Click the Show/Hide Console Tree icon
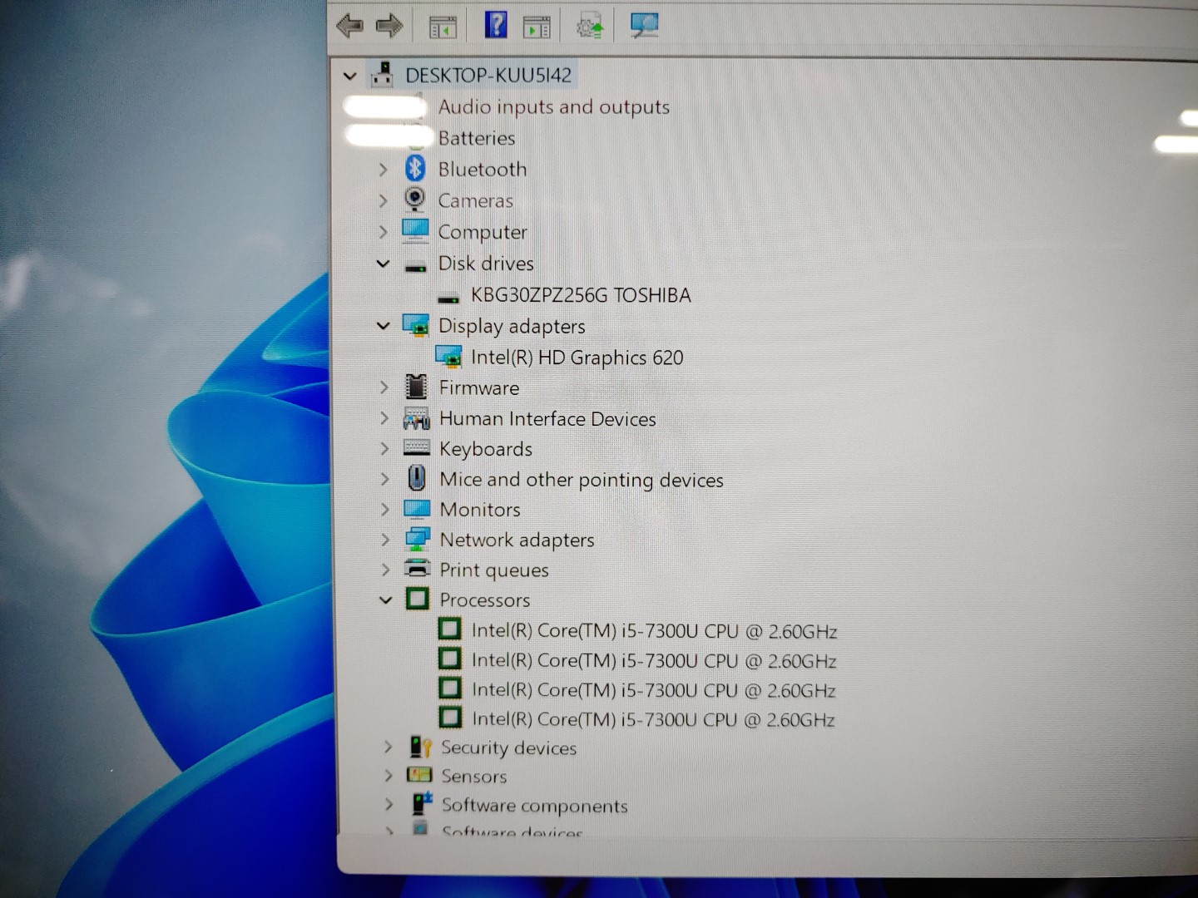Viewport: 1198px width, 898px height. point(443,27)
